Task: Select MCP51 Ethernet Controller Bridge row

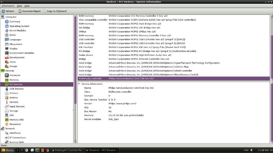Action: 174,59
